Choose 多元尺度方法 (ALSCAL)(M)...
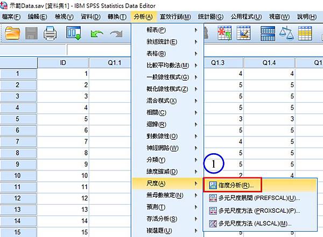This screenshot has height=237, width=323. [260, 224]
